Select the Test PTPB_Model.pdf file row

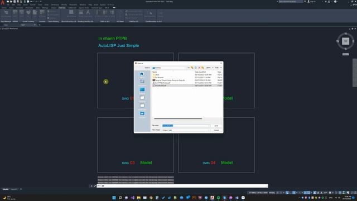coord(187,83)
